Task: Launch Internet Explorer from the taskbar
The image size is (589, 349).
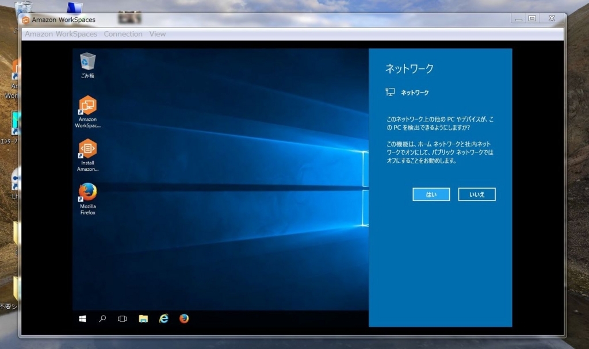Action: point(164,318)
